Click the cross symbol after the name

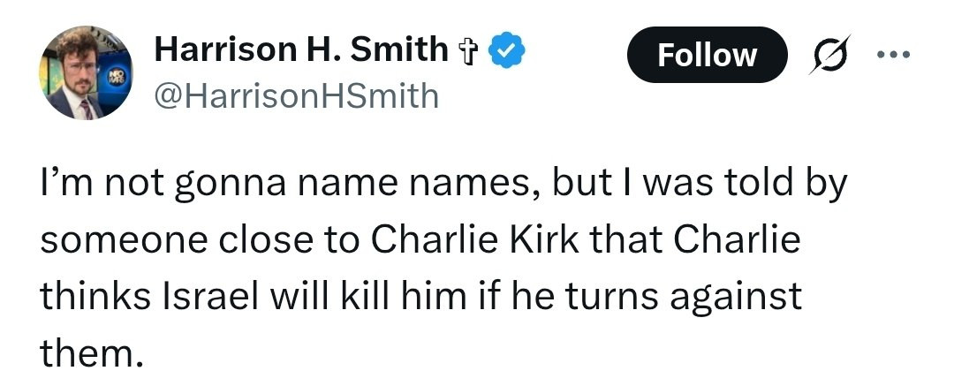(469, 52)
